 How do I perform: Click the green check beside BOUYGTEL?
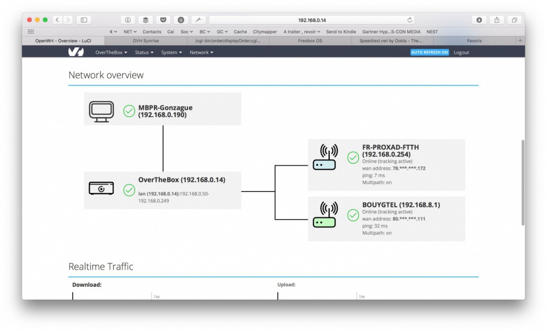click(x=353, y=215)
